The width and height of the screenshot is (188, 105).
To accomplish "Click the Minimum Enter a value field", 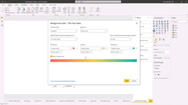I will 56,52.
